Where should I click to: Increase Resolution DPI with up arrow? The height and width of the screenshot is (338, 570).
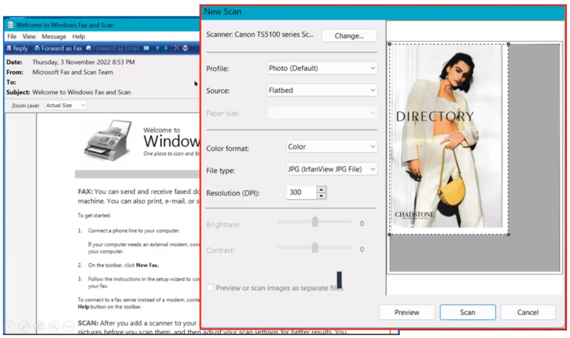pos(321,189)
